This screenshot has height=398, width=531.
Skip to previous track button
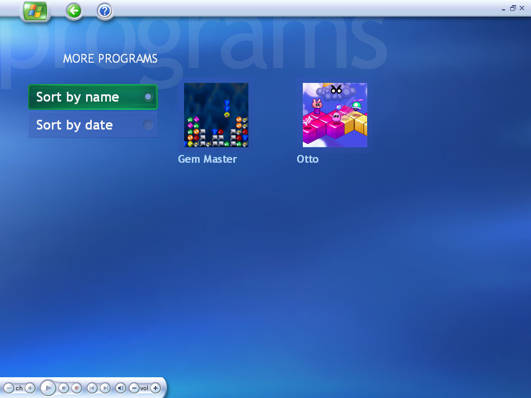(x=92, y=388)
